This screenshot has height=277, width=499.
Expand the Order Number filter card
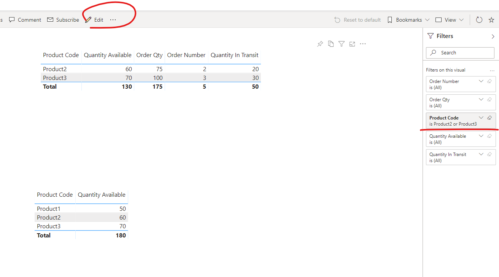481,81
